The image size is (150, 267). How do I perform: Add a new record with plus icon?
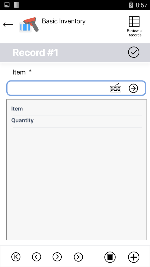(x=134, y=257)
